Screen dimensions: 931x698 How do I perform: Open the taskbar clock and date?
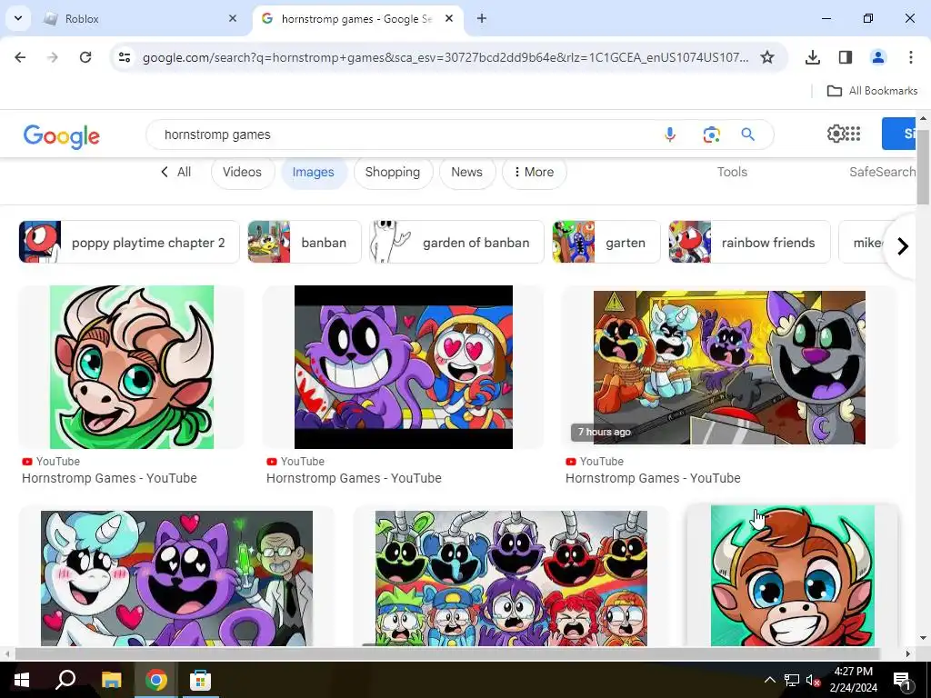(x=853, y=680)
